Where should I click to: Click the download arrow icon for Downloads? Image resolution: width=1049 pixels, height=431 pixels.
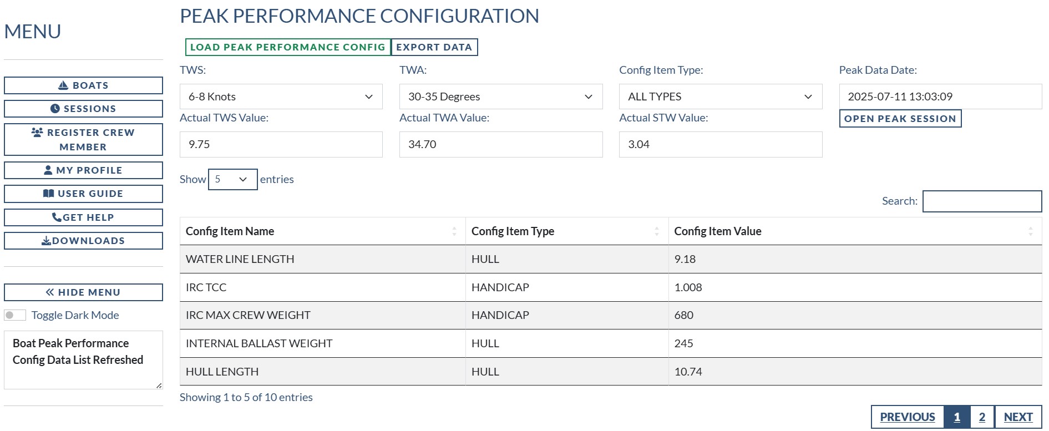(x=47, y=241)
